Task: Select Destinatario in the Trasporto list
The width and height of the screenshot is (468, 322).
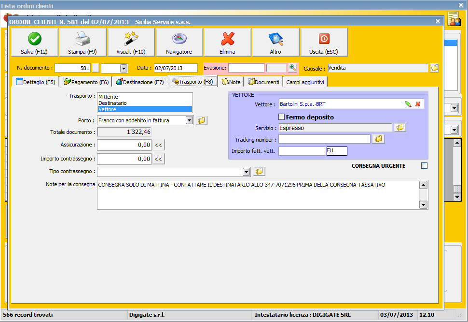Action: coord(145,103)
